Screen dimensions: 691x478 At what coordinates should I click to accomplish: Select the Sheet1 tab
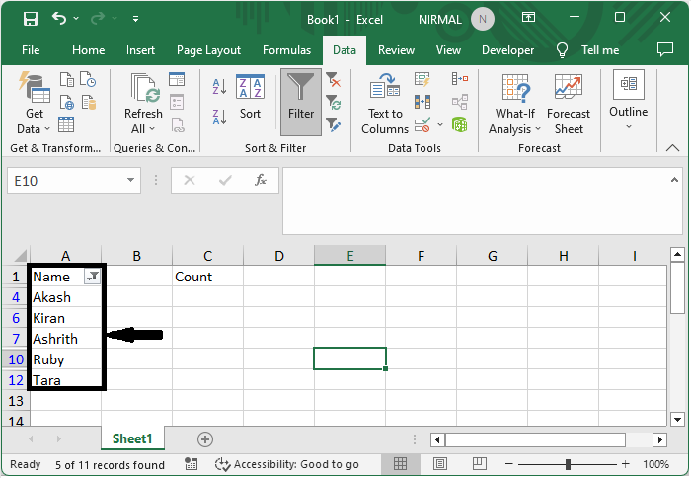tap(132, 438)
